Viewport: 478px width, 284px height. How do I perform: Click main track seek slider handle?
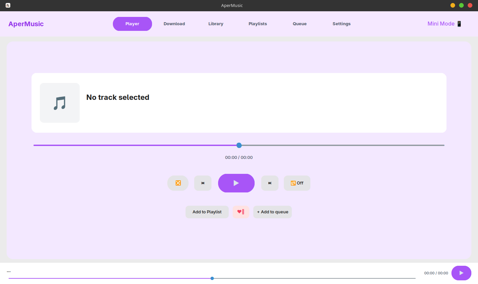click(239, 145)
